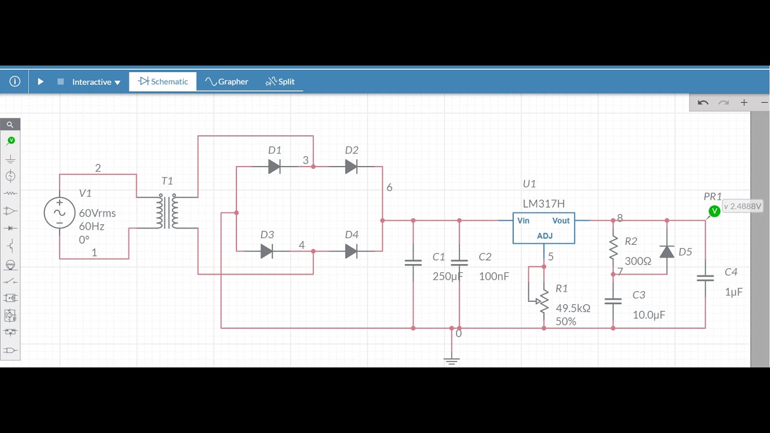770x433 pixels.
Task: Redo the last action
Action: (x=724, y=103)
